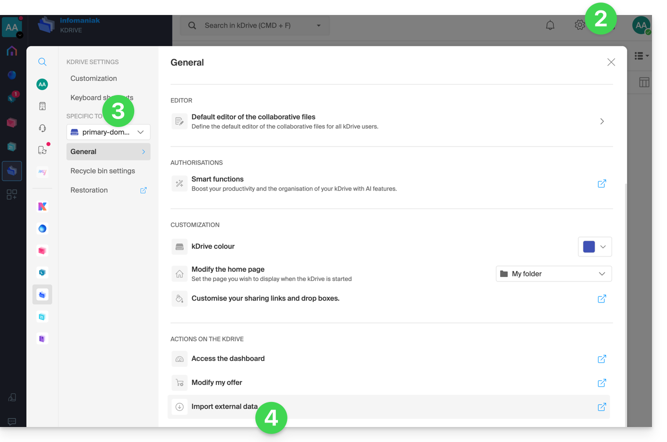Open Recycle bin settings menu item

point(103,171)
